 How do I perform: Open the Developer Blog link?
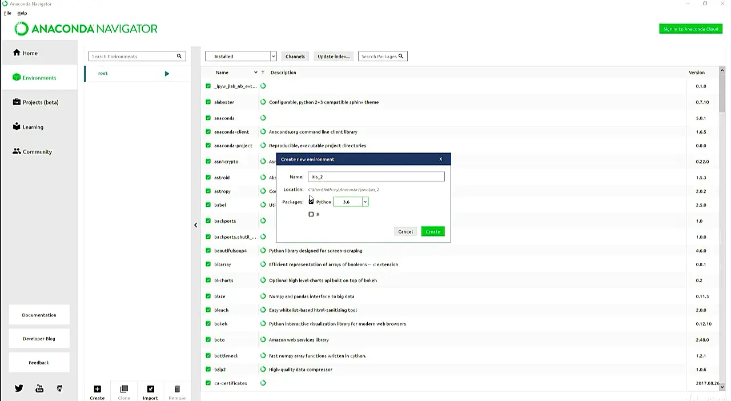[x=39, y=339]
